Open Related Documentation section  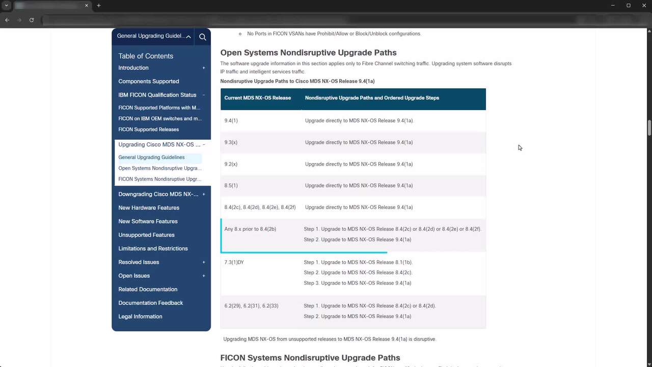(x=148, y=290)
